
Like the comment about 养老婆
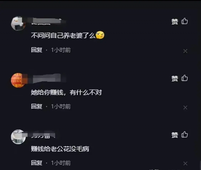tap(185, 21)
